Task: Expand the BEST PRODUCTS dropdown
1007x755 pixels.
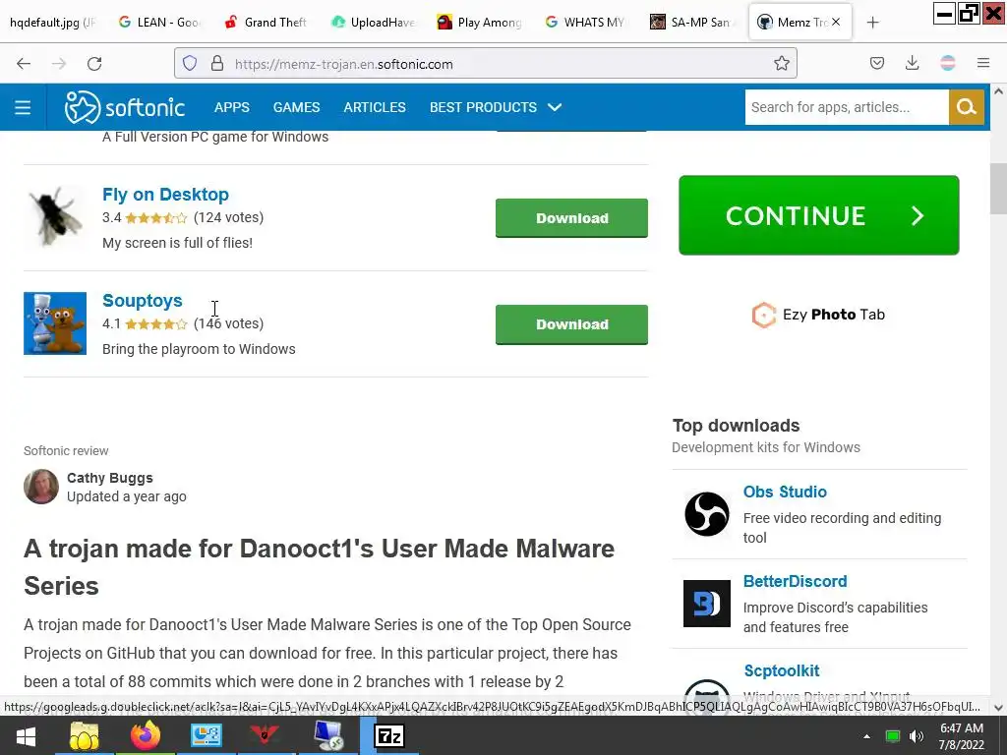Action: [496, 107]
